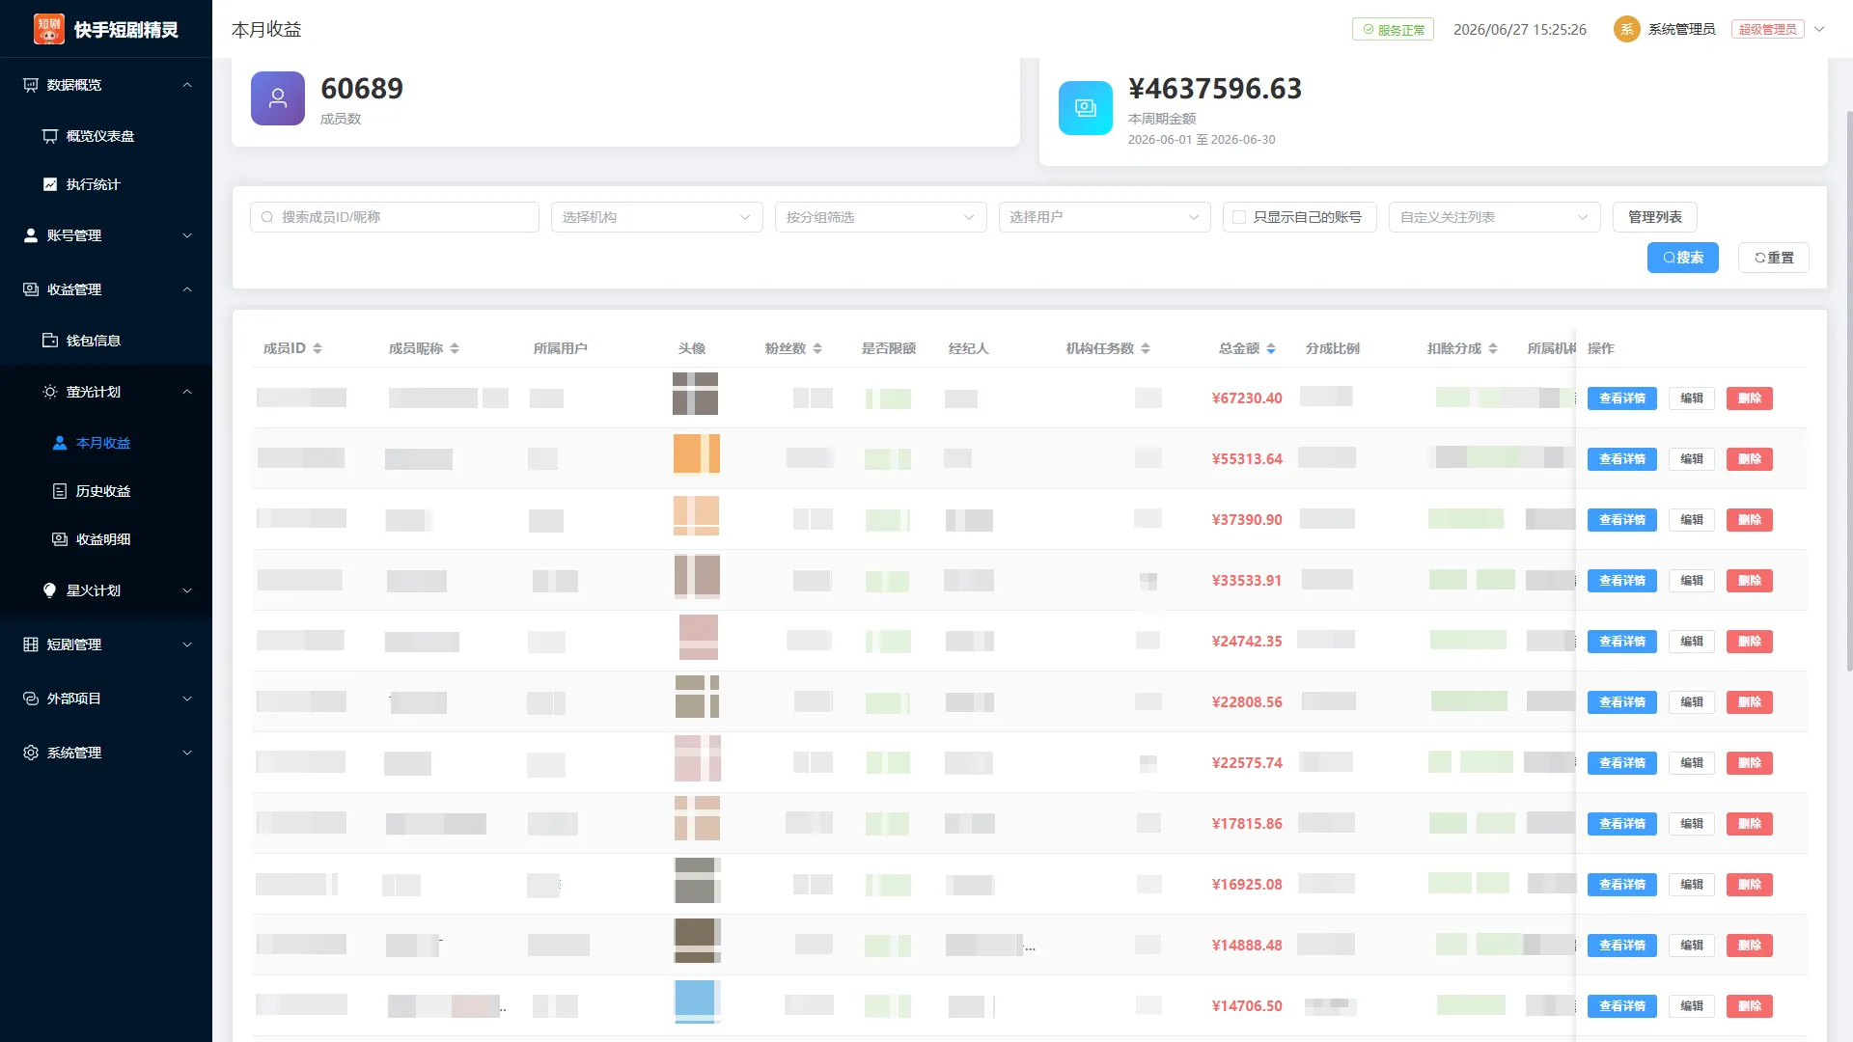Click the blue period amount icon
The image size is (1853, 1042).
pyautogui.click(x=1086, y=108)
